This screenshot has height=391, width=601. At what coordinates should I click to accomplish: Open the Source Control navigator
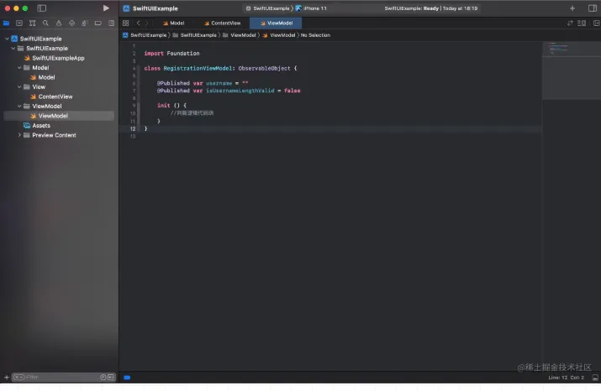point(19,23)
